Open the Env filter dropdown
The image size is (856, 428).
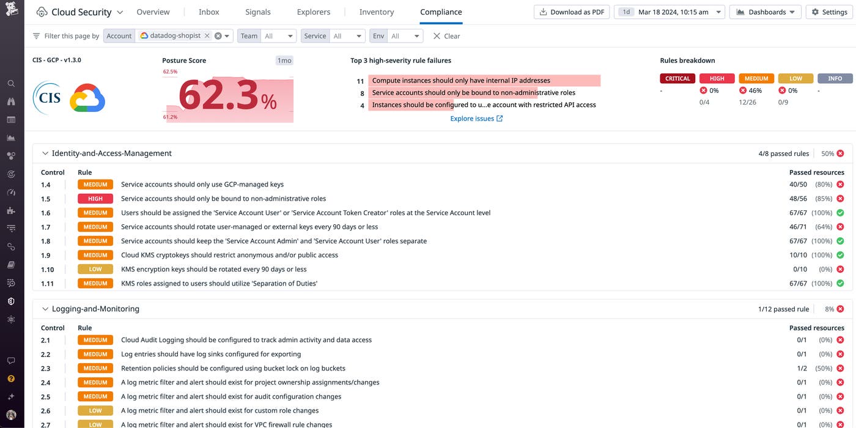(407, 35)
